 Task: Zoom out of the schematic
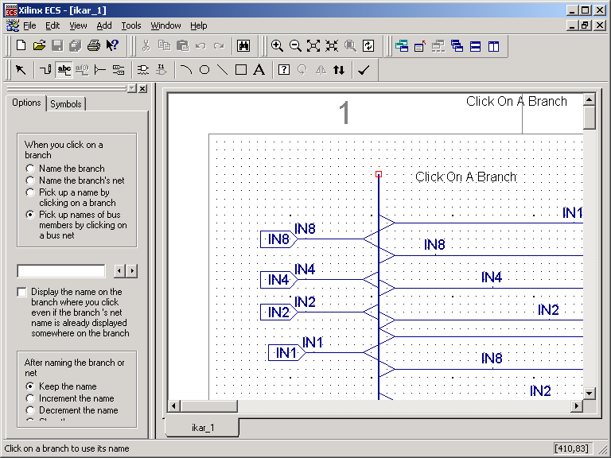(295, 46)
